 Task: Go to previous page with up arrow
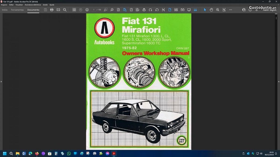coord(81,10)
